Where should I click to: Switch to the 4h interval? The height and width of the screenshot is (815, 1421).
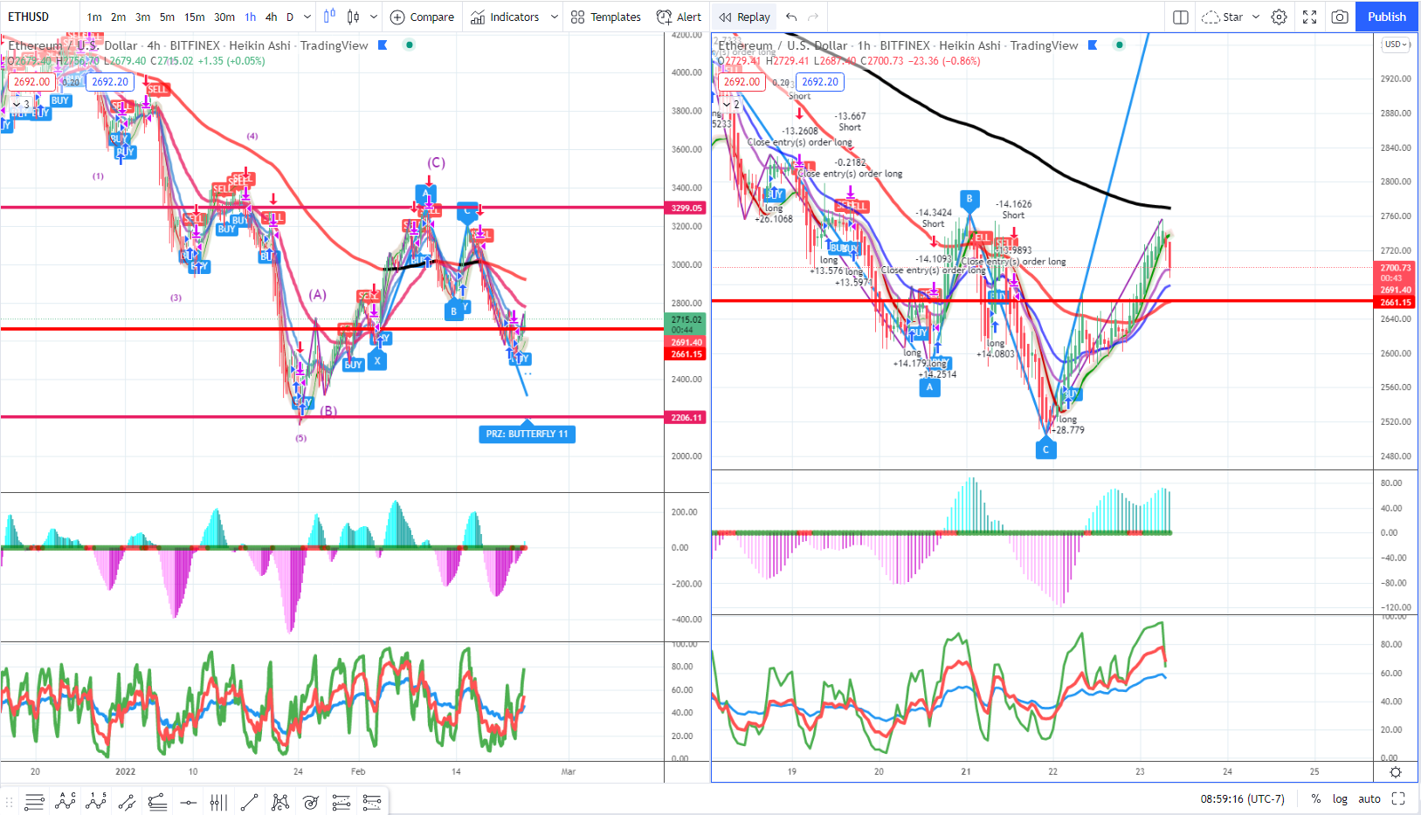point(272,17)
